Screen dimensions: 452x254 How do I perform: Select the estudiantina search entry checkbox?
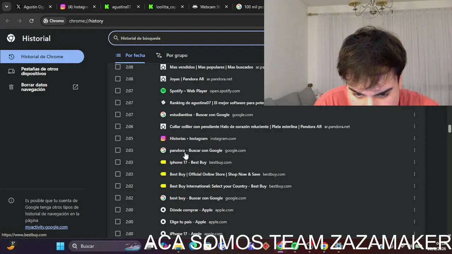(x=118, y=114)
